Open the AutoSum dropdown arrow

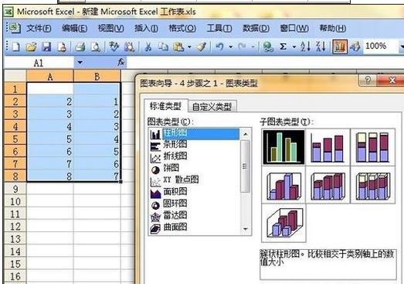(x=294, y=47)
